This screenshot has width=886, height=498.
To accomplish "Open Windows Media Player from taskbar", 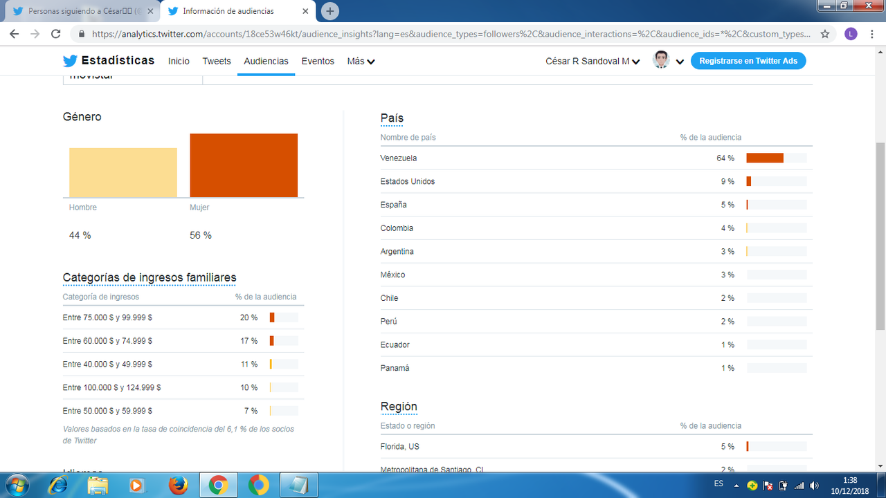I will click(137, 485).
